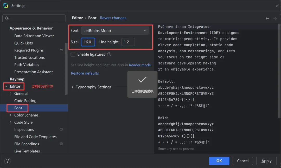This screenshot has height=168, width=281.
Task: Click Revert changes link
Action: coord(113,18)
